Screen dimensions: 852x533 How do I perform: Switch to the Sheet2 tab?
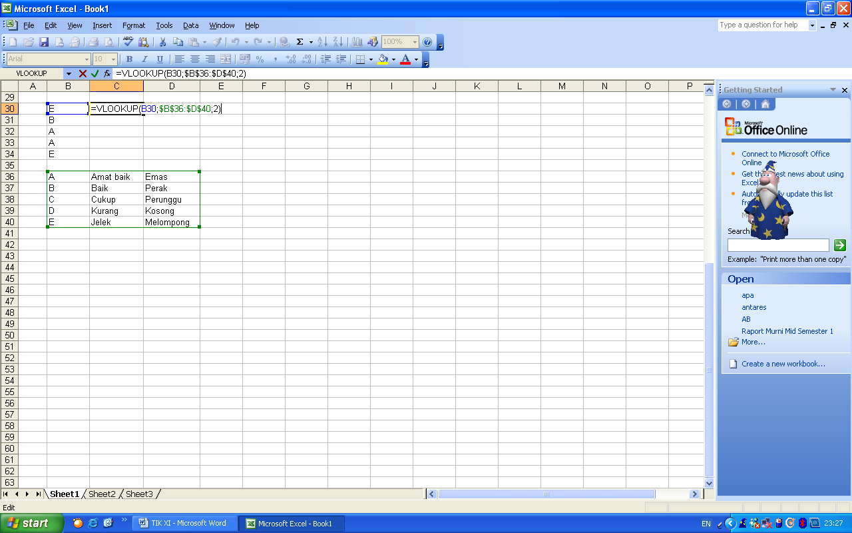(x=102, y=494)
